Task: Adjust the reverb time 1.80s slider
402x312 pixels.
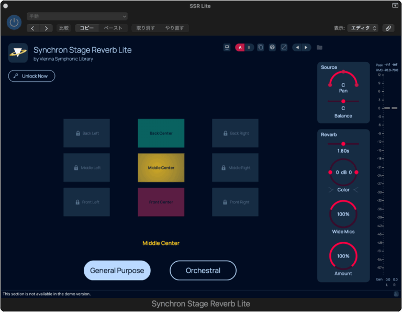Action: [x=343, y=144]
